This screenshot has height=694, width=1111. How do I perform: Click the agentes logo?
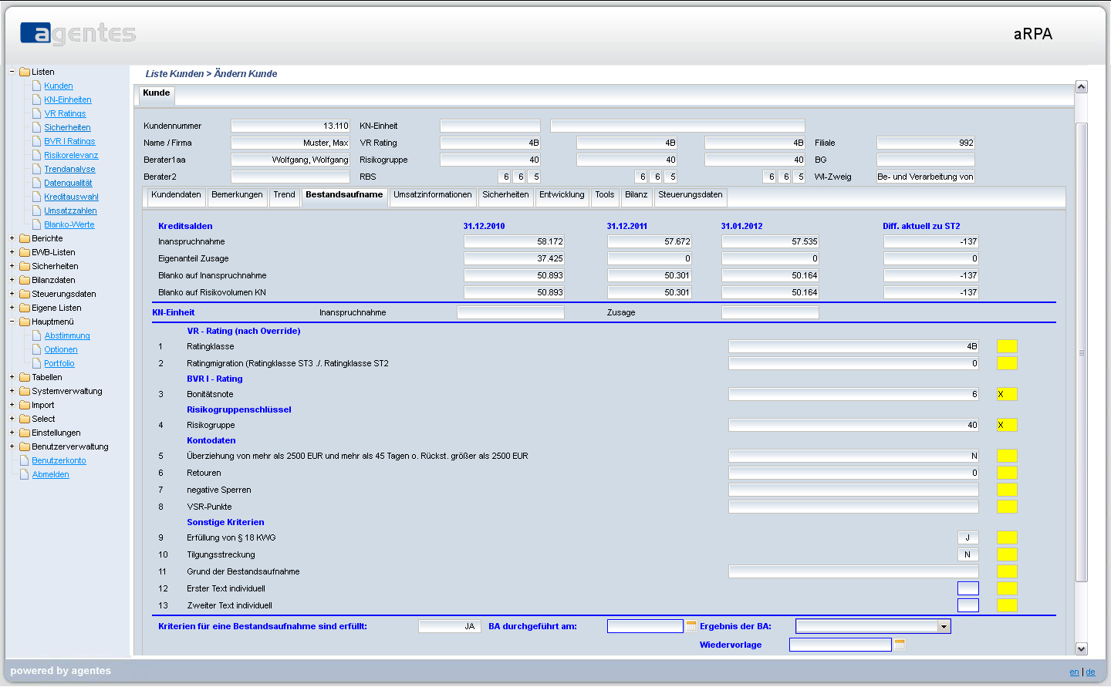pos(78,34)
